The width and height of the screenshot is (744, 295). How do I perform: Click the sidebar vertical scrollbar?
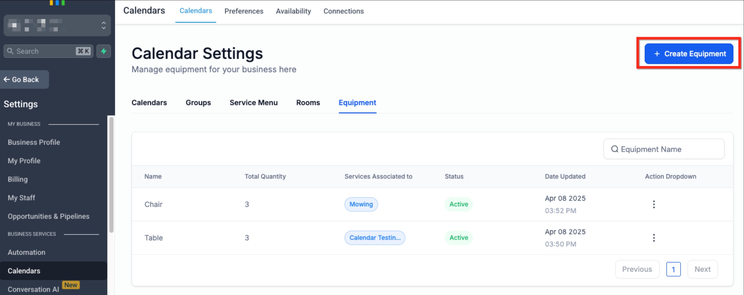111,174
